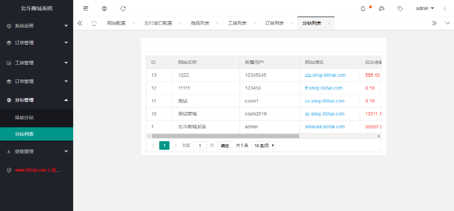This screenshot has width=454, height=211.
Task: Click the theme palette icon
Action: (x=381, y=9)
